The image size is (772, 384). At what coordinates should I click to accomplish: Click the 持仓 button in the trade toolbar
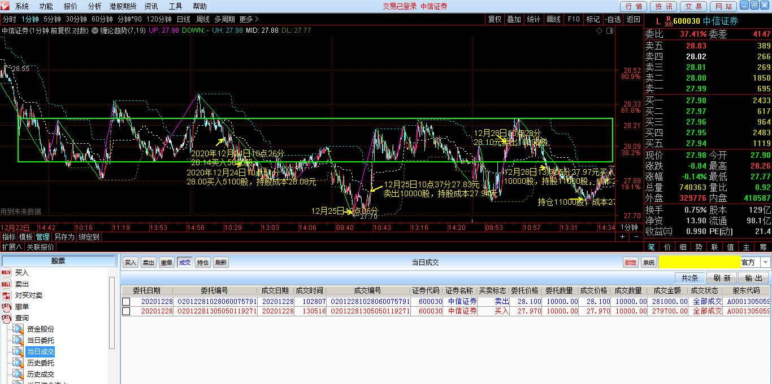(x=203, y=263)
